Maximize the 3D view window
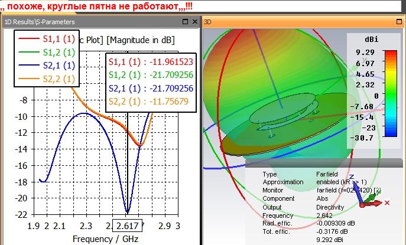 (399, 22)
